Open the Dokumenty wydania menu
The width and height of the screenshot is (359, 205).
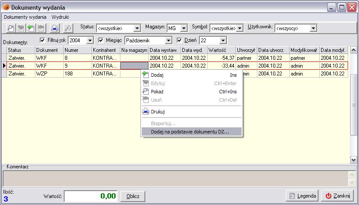click(25, 17)
